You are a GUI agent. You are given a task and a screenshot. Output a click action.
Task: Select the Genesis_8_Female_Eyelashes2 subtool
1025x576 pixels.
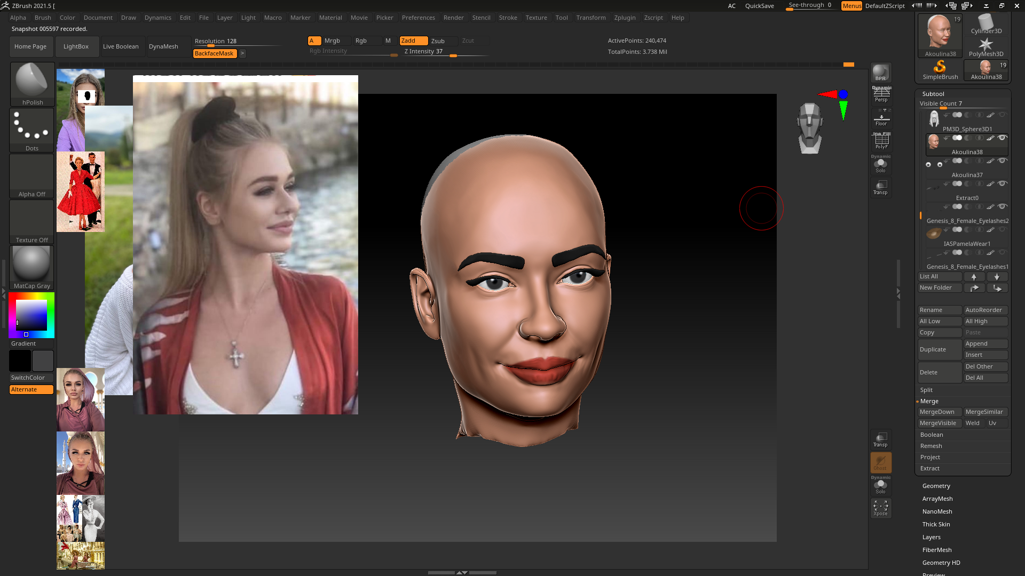[x=967, y=213]
